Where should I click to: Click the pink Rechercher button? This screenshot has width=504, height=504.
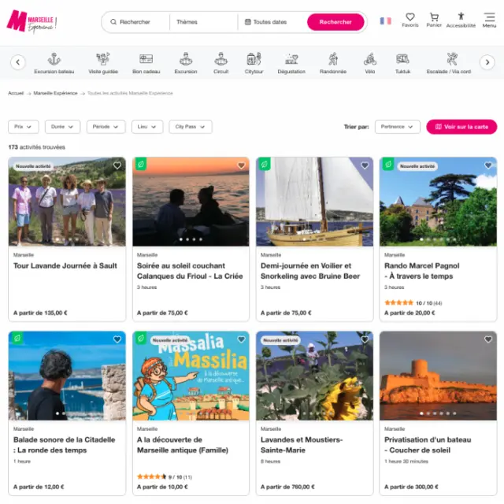coord(335,22)
